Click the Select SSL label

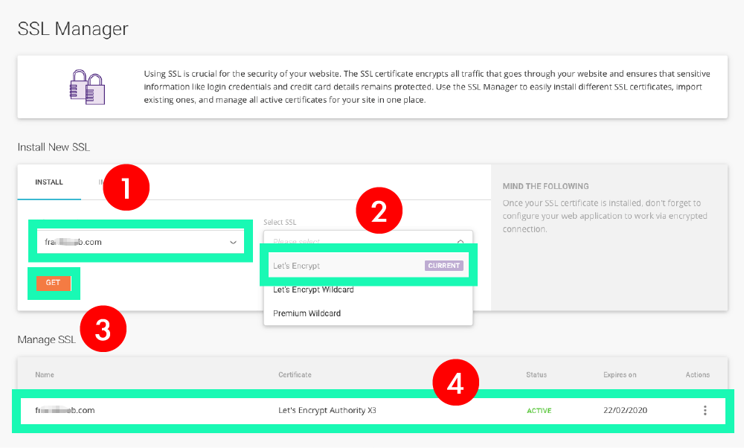[280, 222]
